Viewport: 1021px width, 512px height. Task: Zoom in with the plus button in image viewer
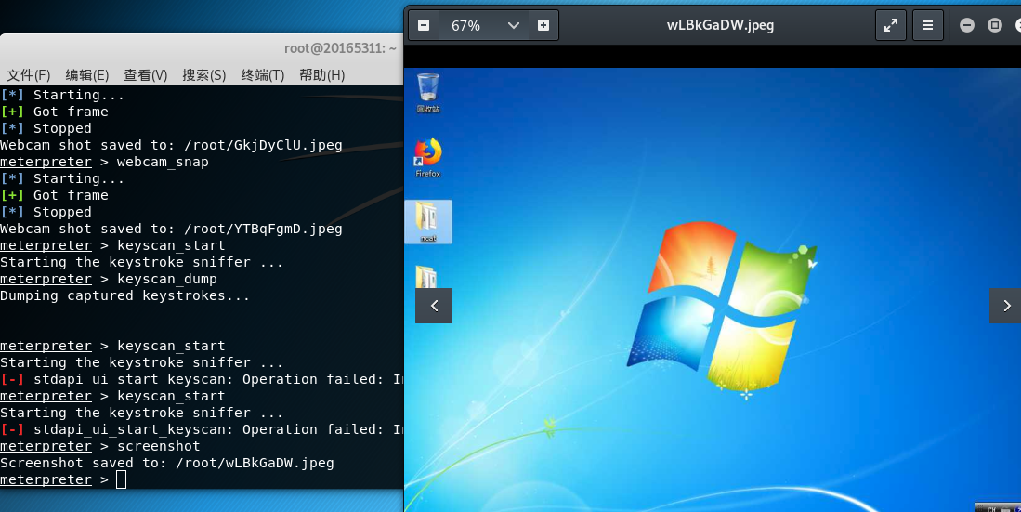pos(543,25)
